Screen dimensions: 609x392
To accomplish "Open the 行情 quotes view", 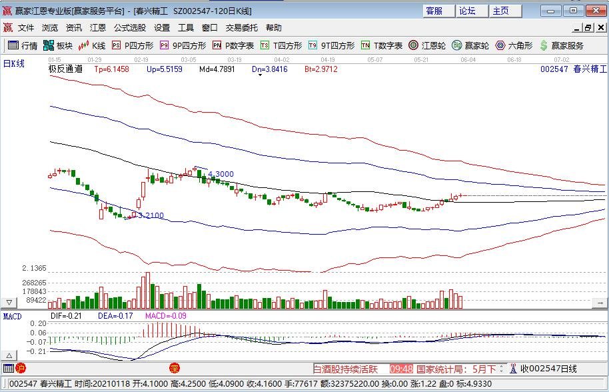I will 22,45.
